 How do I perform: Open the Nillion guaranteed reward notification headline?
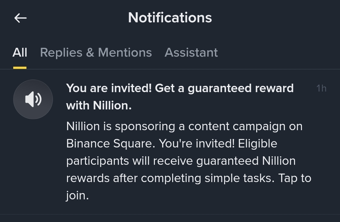[x=180, y=97]
